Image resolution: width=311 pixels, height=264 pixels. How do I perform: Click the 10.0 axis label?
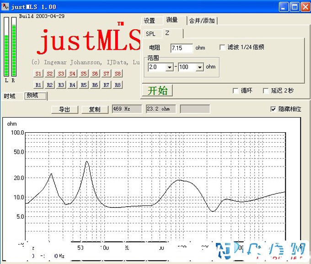tap(19, 197)
